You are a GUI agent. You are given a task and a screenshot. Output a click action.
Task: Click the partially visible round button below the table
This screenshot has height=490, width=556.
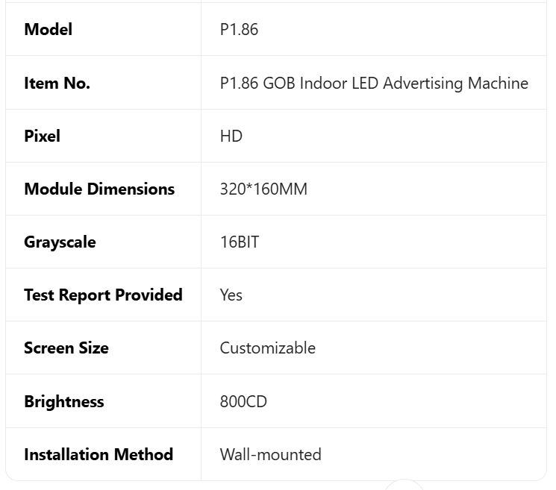point(404,485)
